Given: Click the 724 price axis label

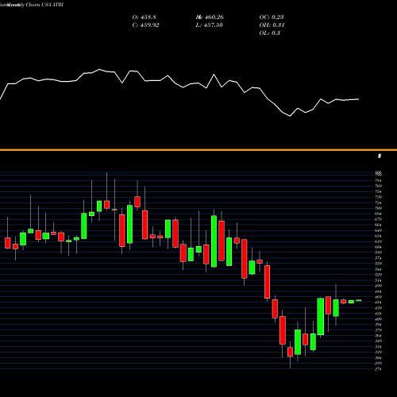Looking at the screenshot, I should [378, 202].
